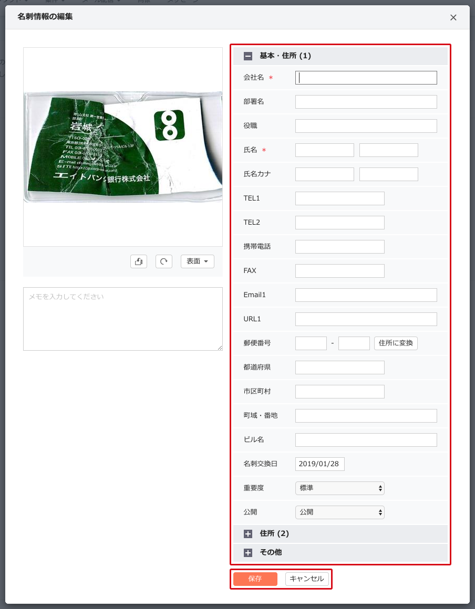475x609 pixels.
Task: Collapse the 基本・住所 (1) section
Action: (248, 56)
